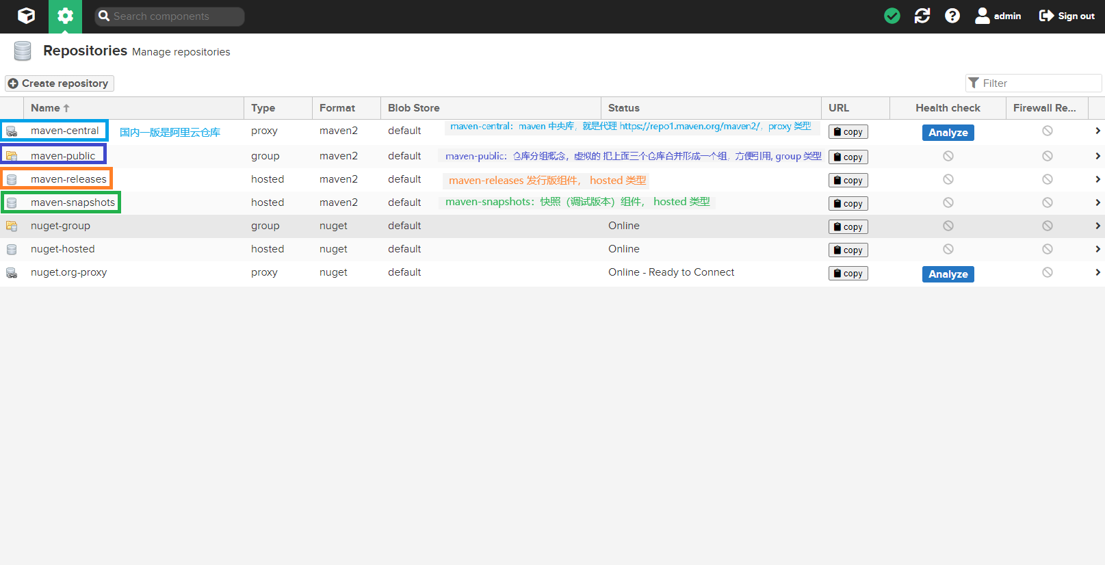Select the maven-public repository name
This screenshot has height=565, width=1105.
[63, 156]
